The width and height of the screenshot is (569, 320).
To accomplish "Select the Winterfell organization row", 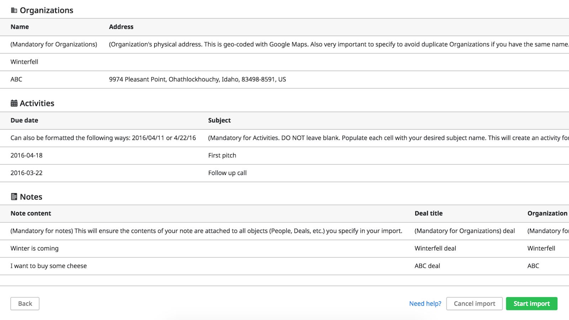I will 24,61.
